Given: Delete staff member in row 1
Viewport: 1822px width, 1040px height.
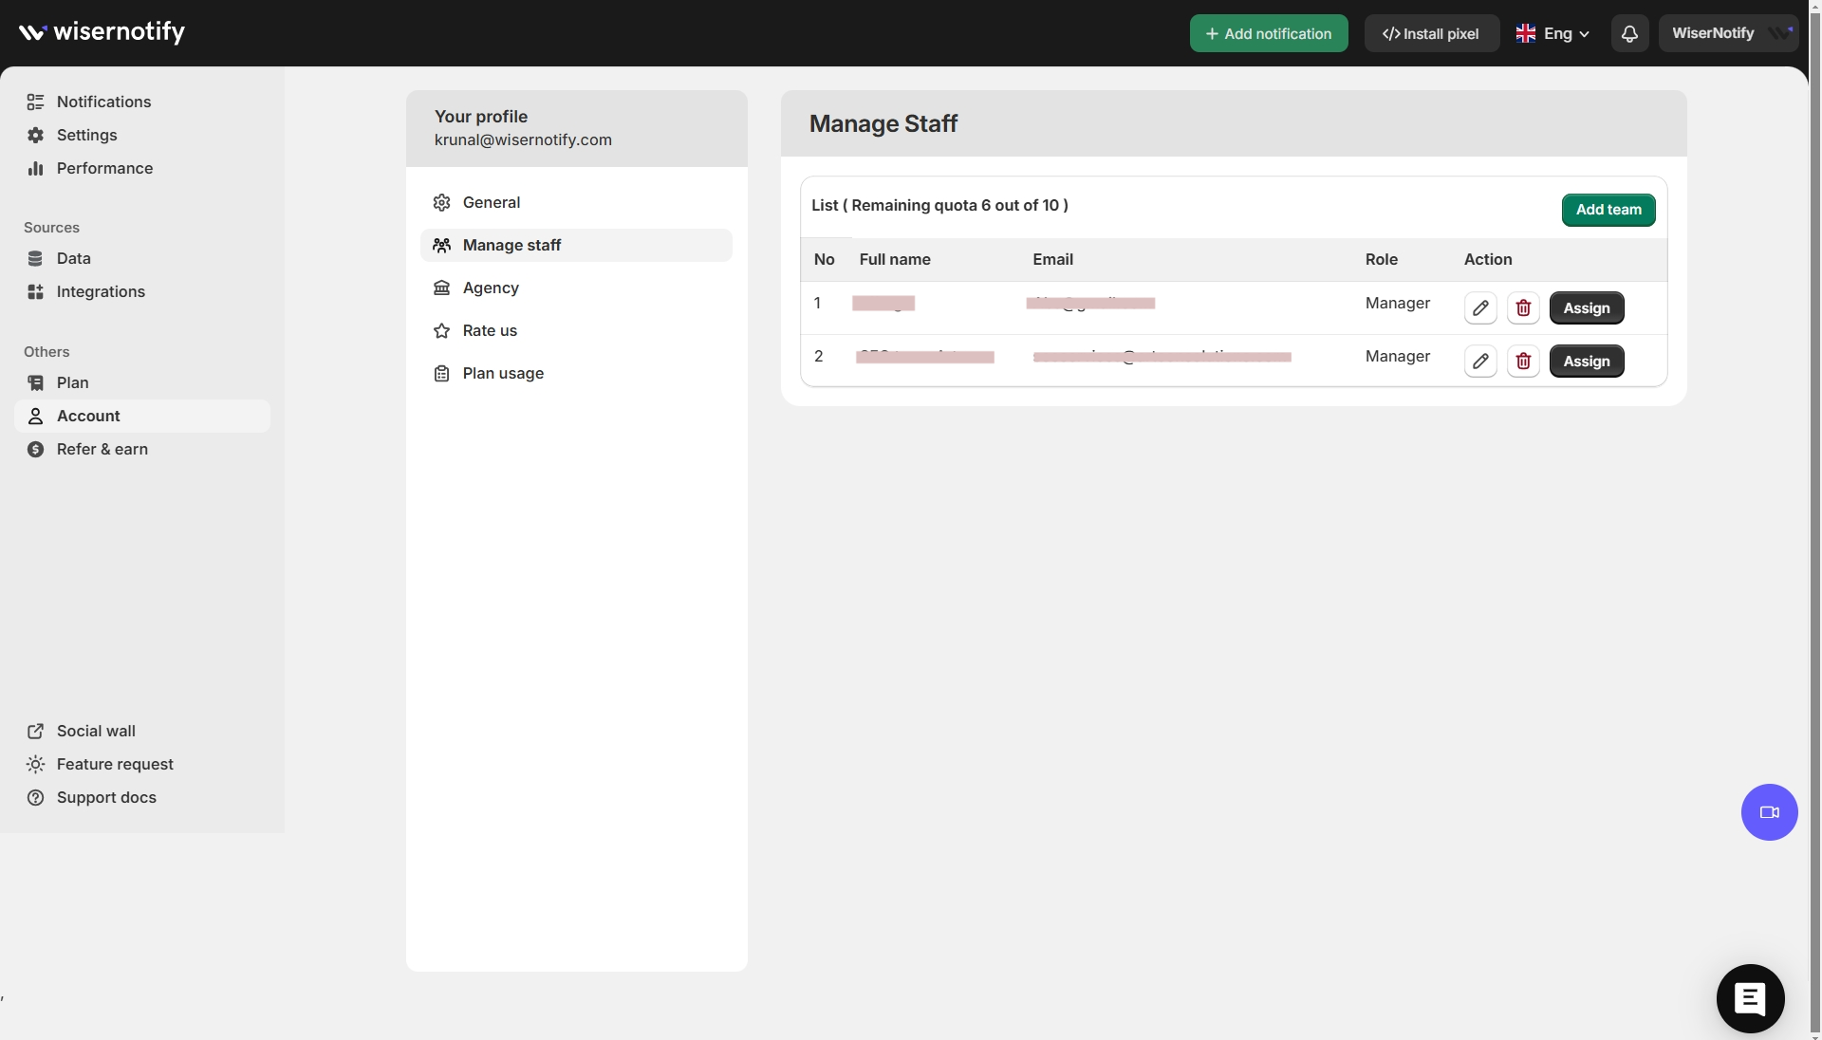Looking at the screenshot, I should [1523, 308].
